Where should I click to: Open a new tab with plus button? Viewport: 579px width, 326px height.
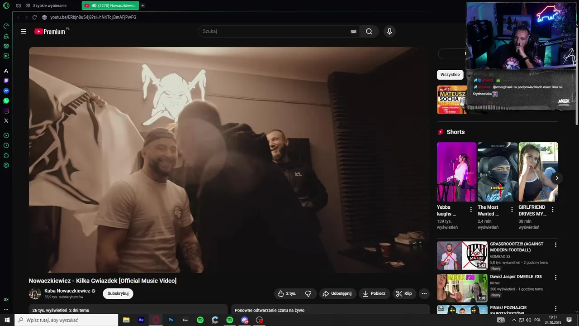pyautogui.click(x=143, y=5)
